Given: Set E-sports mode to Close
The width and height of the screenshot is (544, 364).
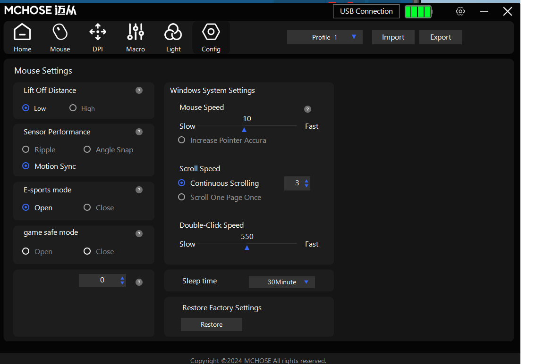Looking at the screenshot, I should [x=87, y=207].
